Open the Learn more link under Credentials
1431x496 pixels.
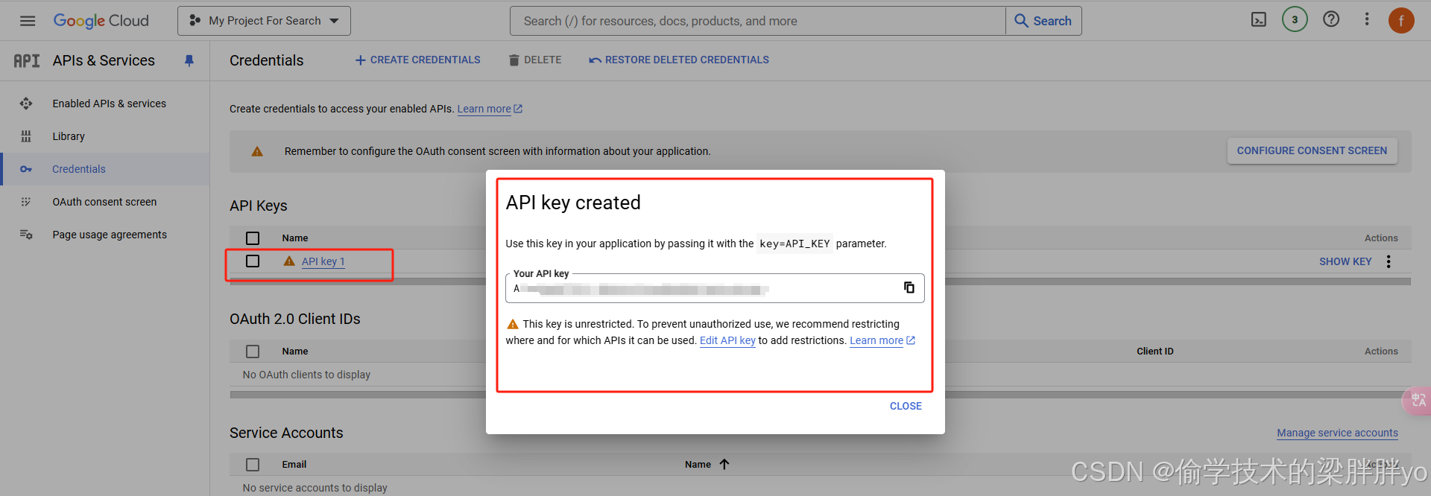(490, 109)
